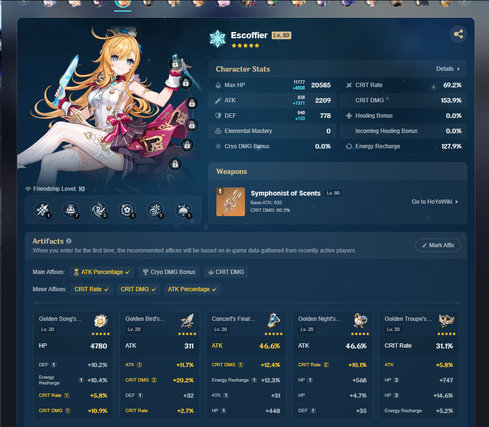Click the ATK value 2209
Viewport: 489px width, 427px height.
[323, 100]
